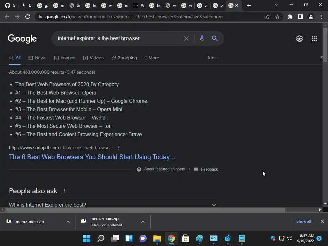Click the Google logo
Viewport: 328px width, 246px height.
22,39
